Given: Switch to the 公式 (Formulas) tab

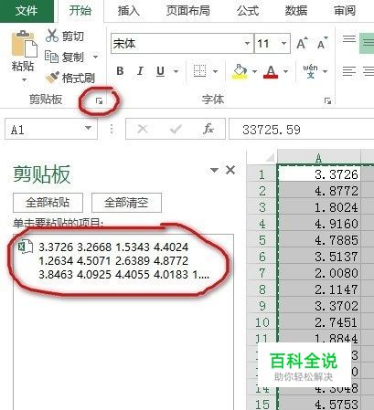Looking at the screenshot, I should click(x=248, y=11).
